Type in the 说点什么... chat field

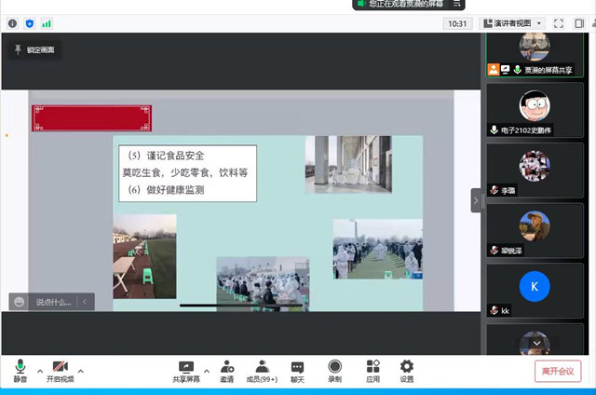[53, 302]
